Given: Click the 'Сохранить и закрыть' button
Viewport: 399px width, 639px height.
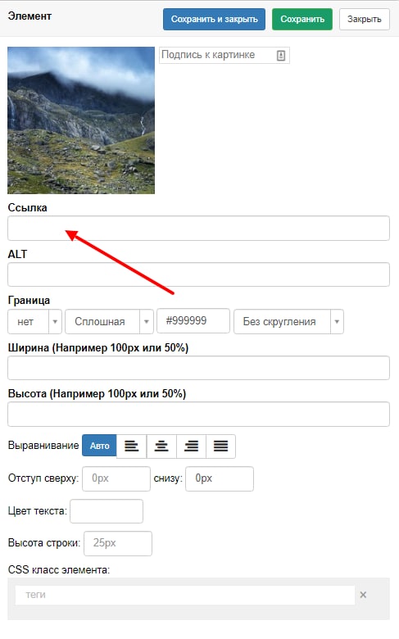Looking at the screenshot, I should (x=214, y=19).
